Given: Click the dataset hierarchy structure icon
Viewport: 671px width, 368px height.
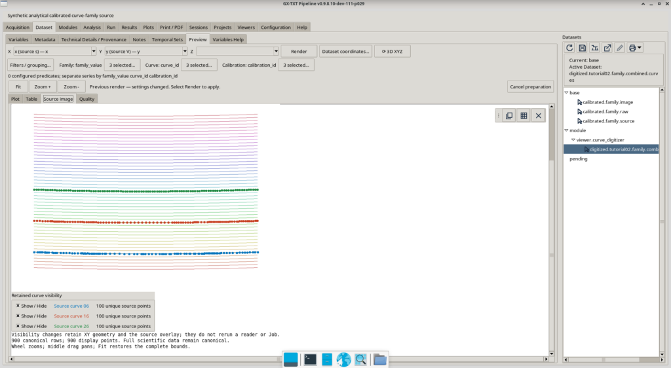Looking at the screenshot, I should (594, 48).
